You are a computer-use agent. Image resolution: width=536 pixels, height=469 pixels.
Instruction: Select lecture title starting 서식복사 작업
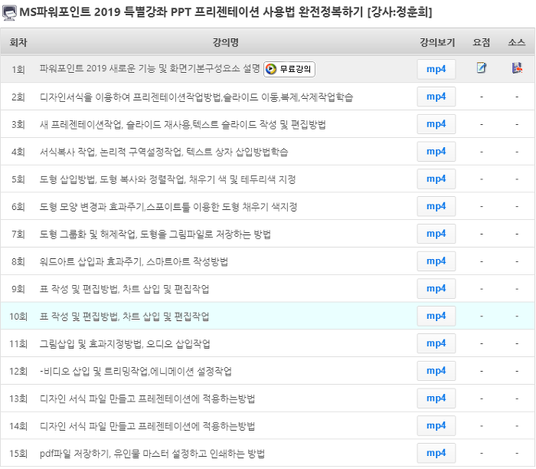pos(164,152)
